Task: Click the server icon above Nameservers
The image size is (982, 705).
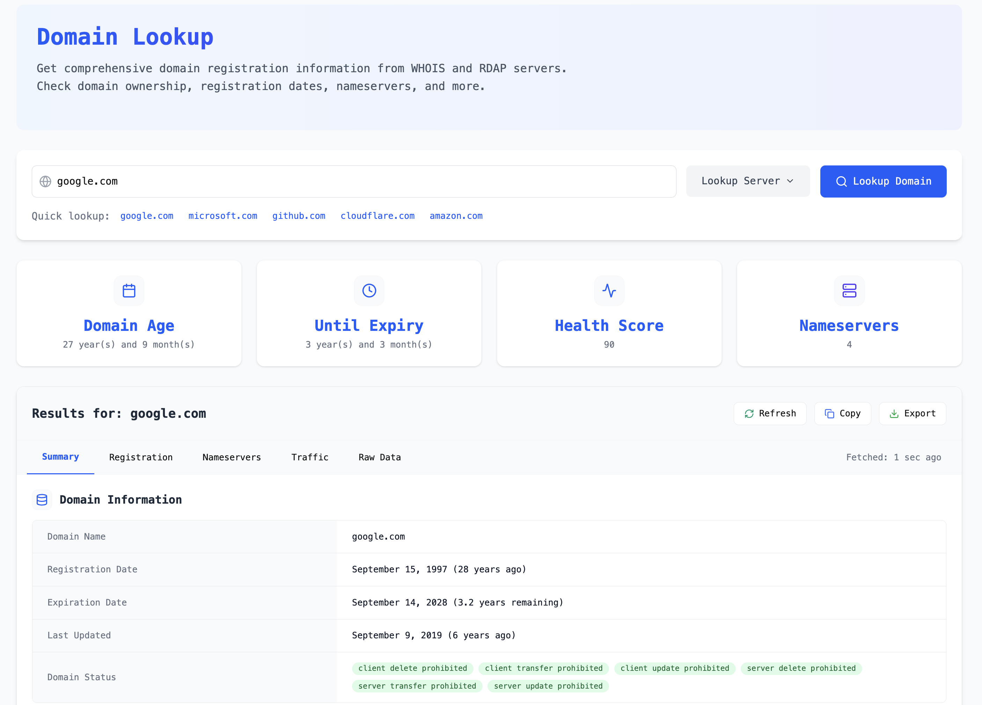Action: (849, 290)
